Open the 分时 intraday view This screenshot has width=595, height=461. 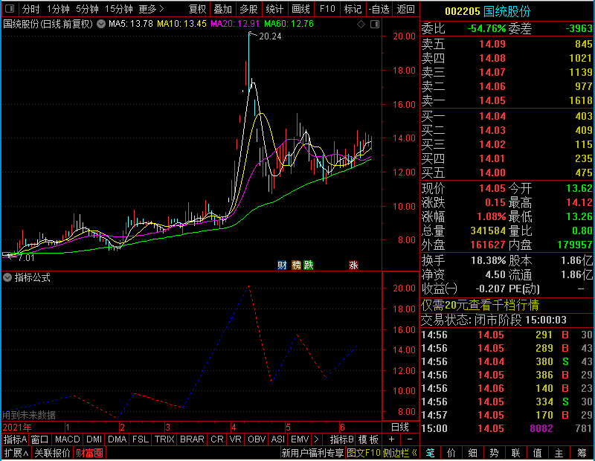30,9
